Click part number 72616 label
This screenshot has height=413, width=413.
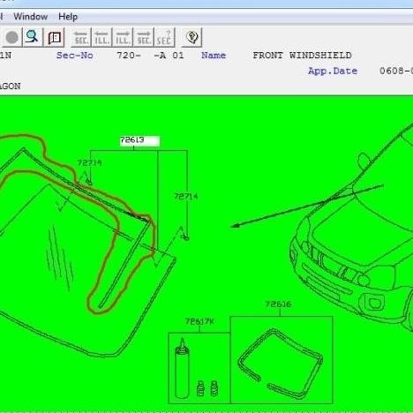[x=278, y=304]
